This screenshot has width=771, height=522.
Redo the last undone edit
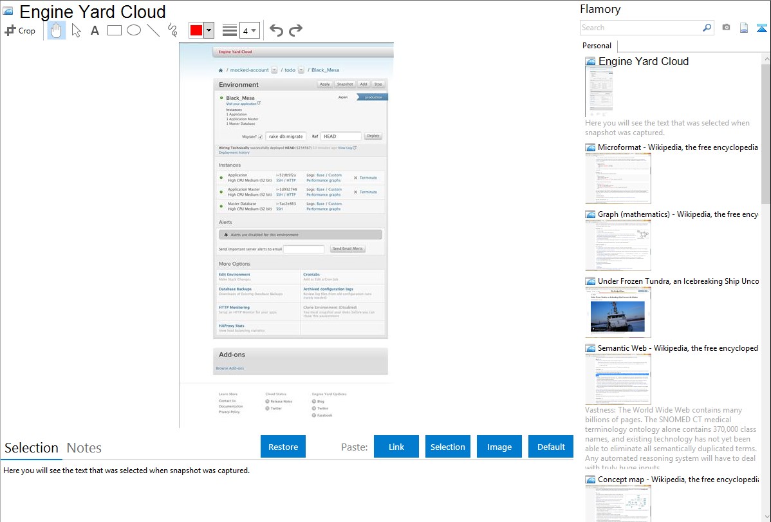click(x=295, y=30)
